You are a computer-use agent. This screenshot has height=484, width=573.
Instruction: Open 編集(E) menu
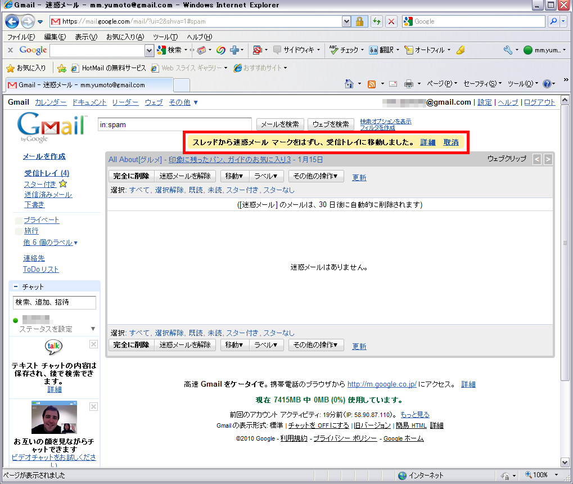tap(55, 37)
